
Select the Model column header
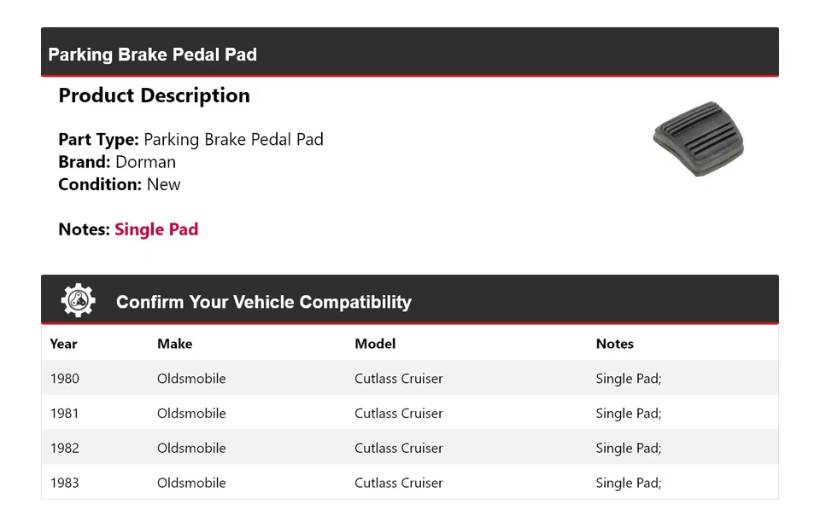point(375,344)
